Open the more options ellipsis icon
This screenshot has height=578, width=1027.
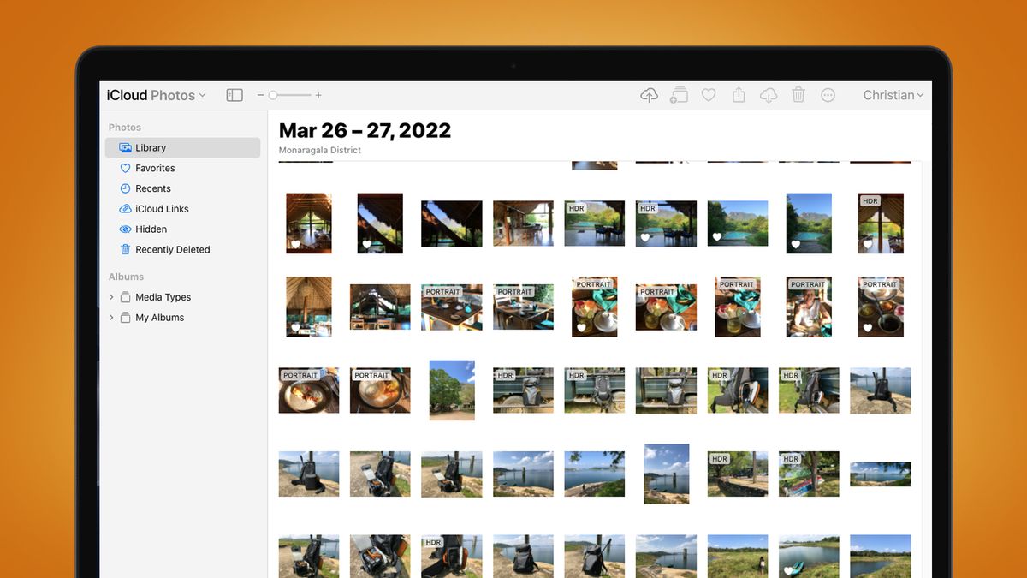[828, 95]
